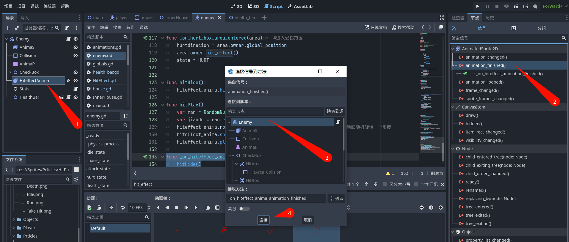Click 连接 to connect signal

tap(264, 220)
